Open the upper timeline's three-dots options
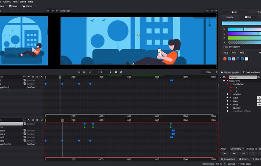Screen dimensions: 261x166 [x=24, y=77]
